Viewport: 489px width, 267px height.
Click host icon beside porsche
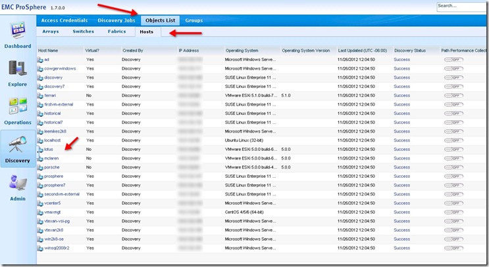pos(40,167)
